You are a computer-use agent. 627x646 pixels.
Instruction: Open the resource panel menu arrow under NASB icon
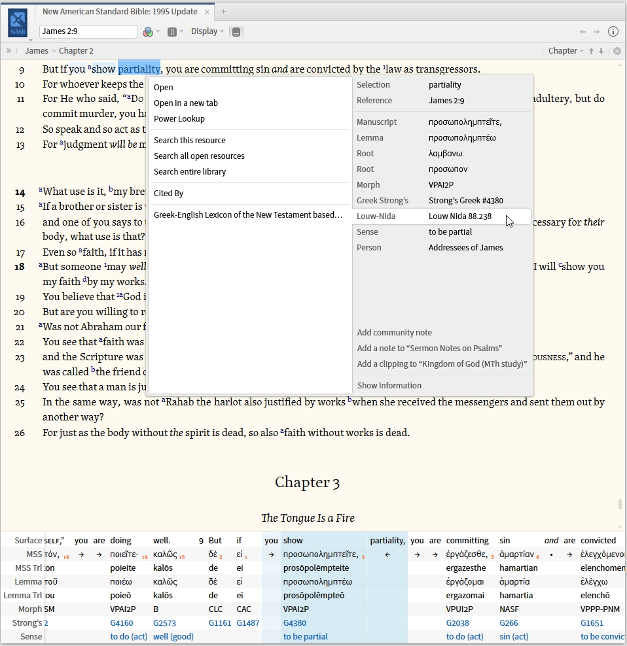31,40
